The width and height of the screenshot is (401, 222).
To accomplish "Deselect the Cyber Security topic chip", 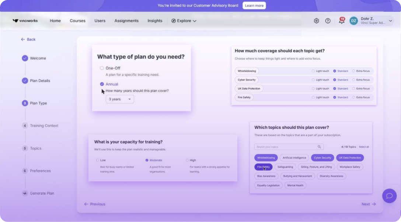I will click(x=322, y=158).
